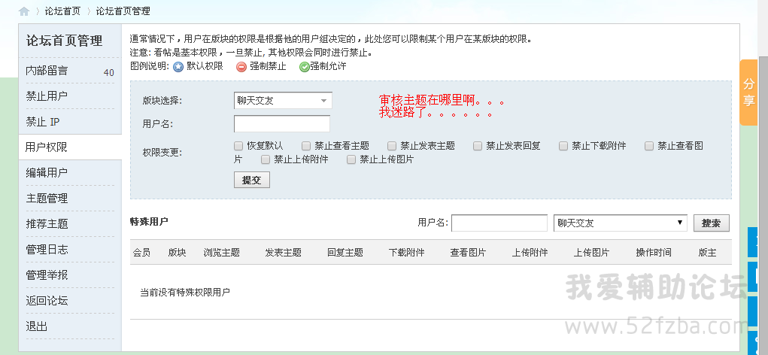Check the 恢复默认 checkbox
The height and width of the screenshot is (355, 768).
(x=238, y=145)
